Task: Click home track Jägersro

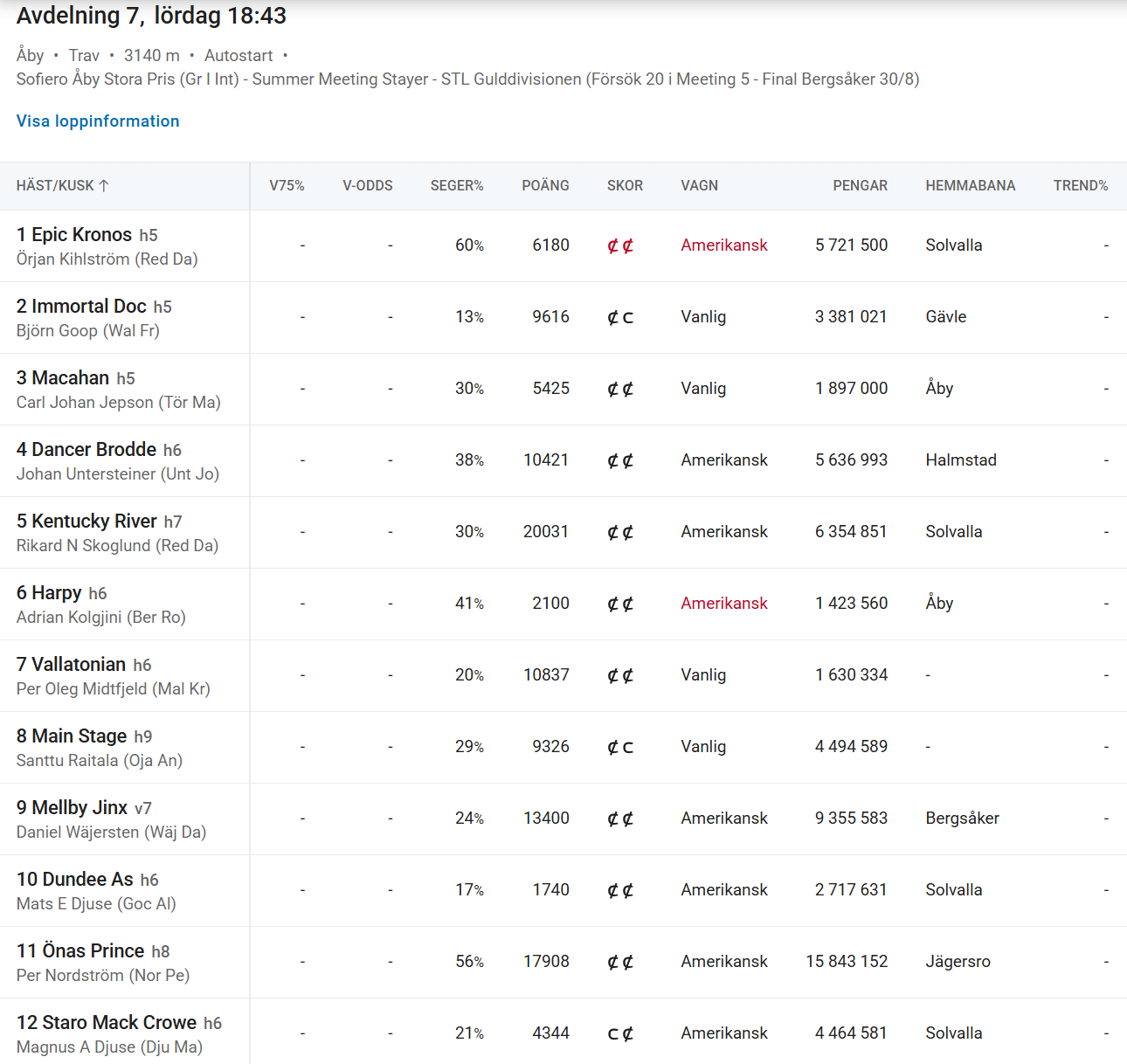Action: [958, 962]
